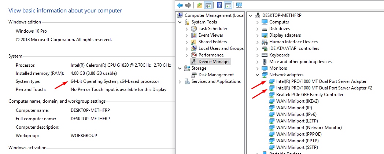Expand the Disk drives category
The height and width of the screenshot is (154, 384).
(257, 29)
